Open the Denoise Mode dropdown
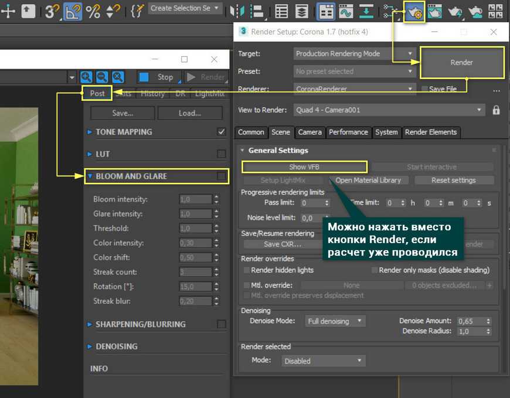 pyautogui.click(x=335, y=321)
